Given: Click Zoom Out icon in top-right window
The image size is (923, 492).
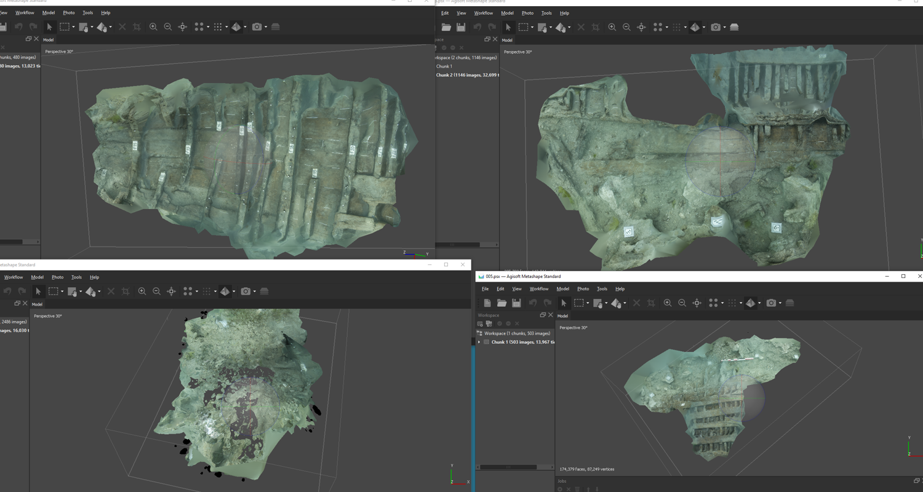Looking at the screenshot, I should tap(626, 27).
